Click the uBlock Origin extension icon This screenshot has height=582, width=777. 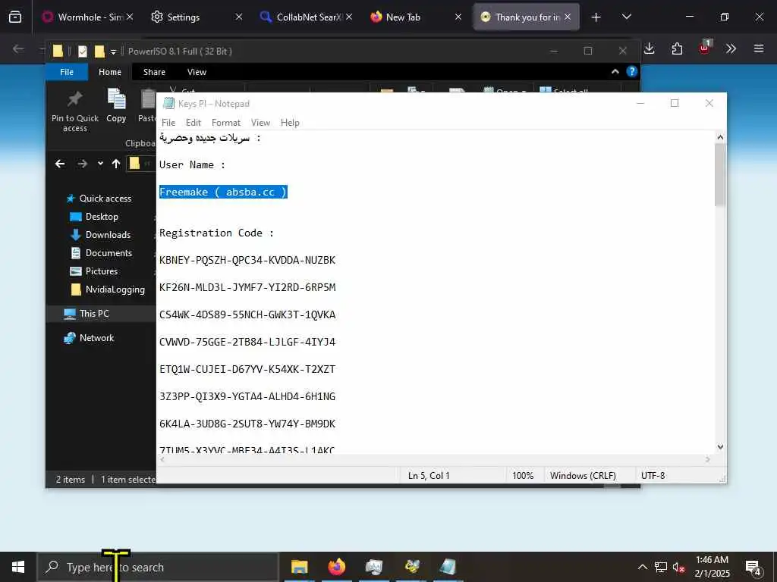point(704,48)
